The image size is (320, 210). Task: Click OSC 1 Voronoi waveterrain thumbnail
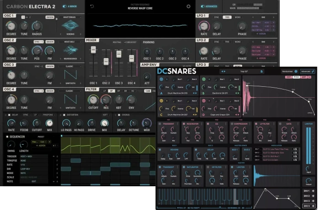click(70, 26)
